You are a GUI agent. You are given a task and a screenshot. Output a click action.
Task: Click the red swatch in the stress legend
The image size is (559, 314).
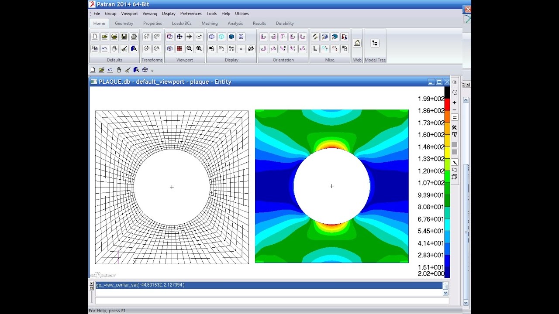(x=447, y=105)
